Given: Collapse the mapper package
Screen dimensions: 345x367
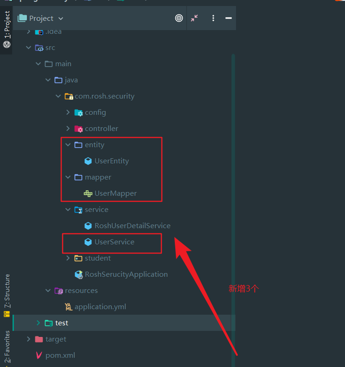Looking at the screenshot, I should 68,177.
